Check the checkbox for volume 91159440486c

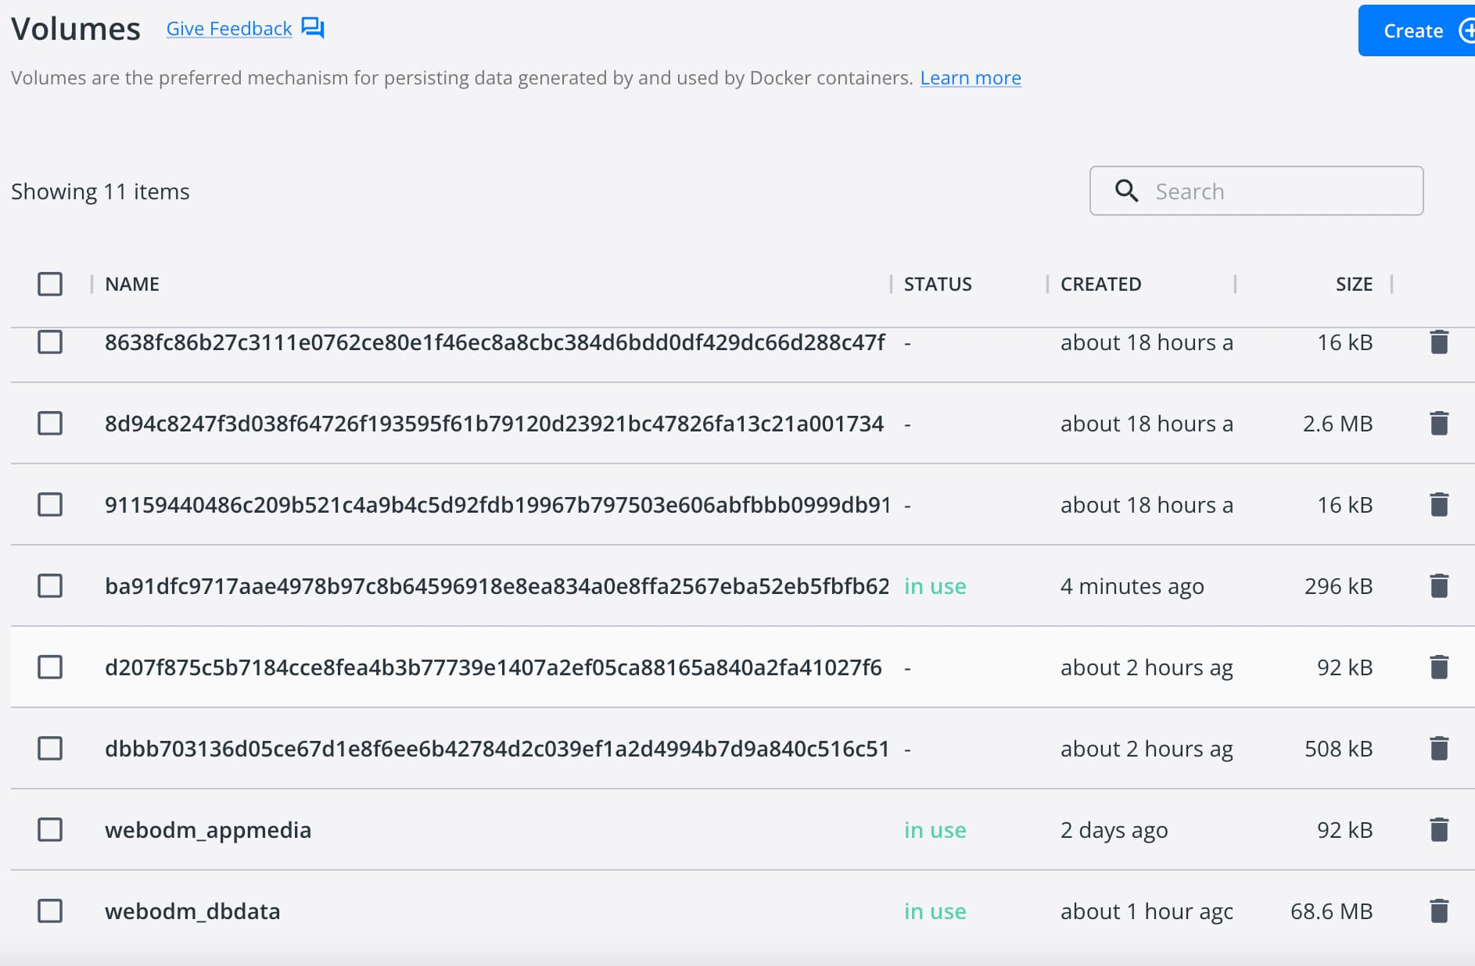[x=49, y=504]
